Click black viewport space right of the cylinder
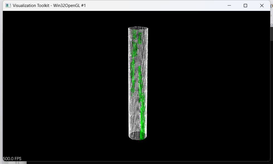 (209, 84)
